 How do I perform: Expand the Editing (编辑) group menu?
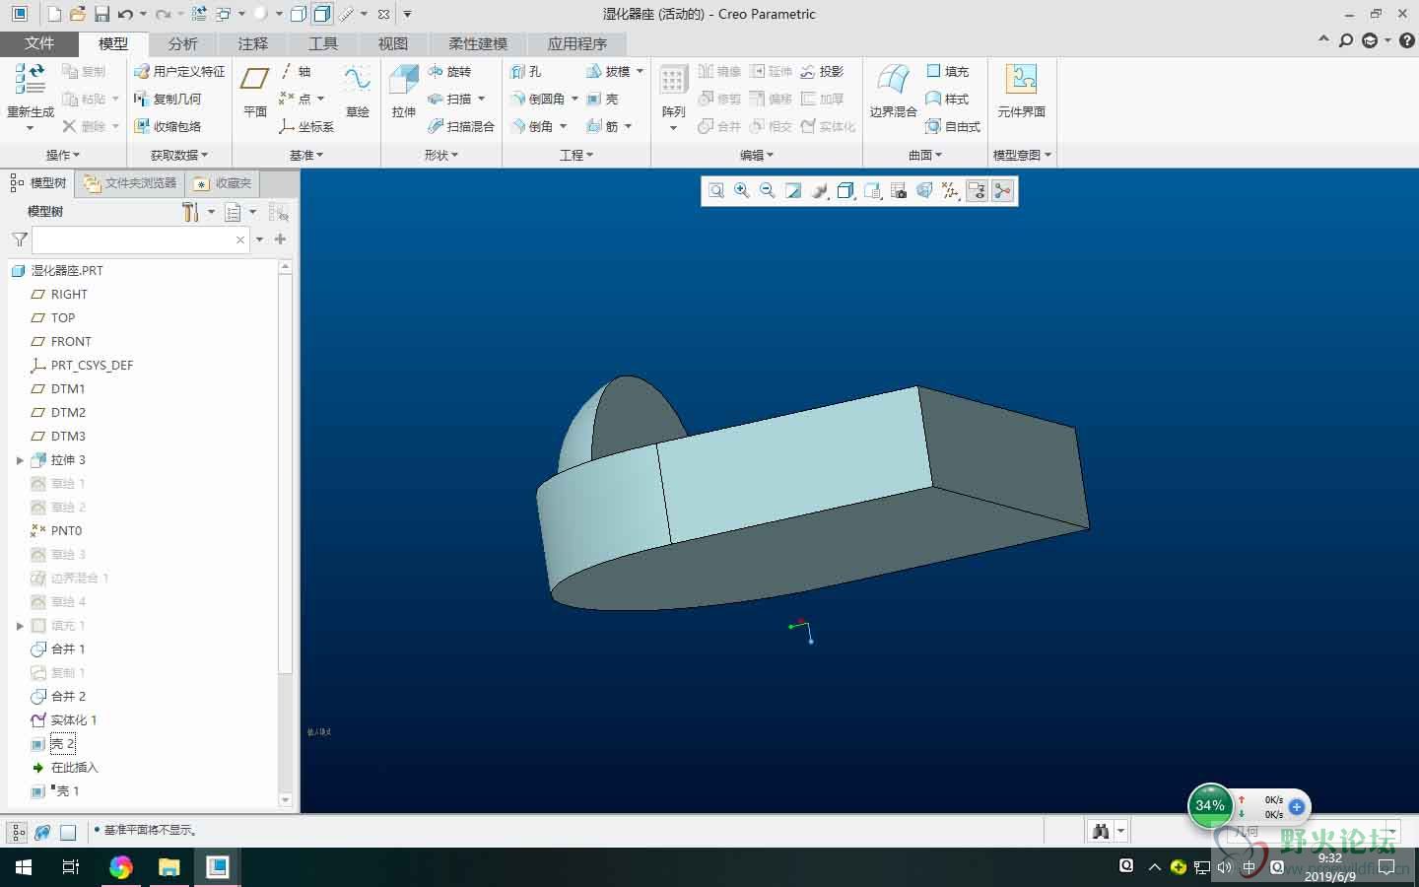[757, 155]
